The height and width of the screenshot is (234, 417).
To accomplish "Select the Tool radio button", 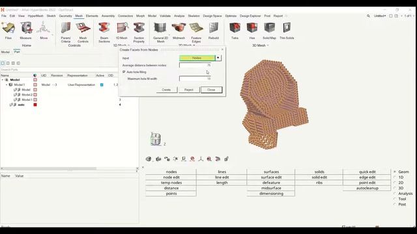I will [395, 199].
